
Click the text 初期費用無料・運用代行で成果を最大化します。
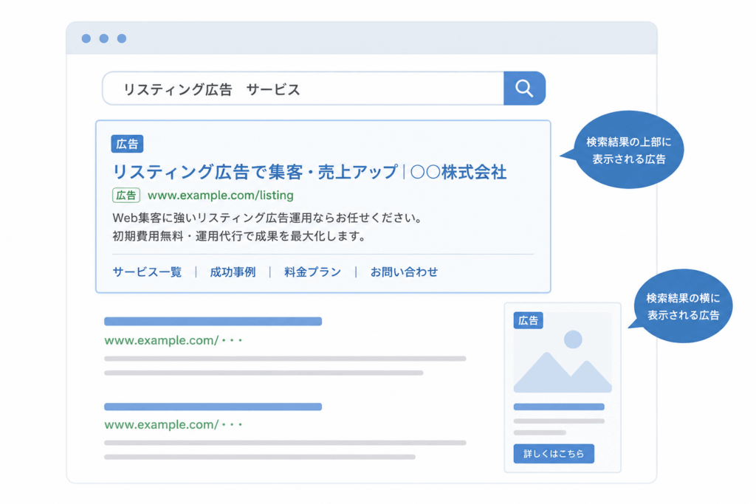(240, 236)
